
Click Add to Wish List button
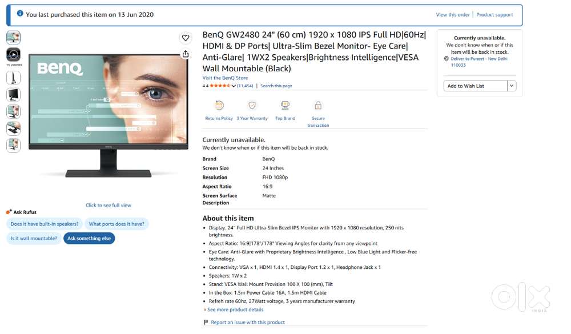(x=475, y=86)
